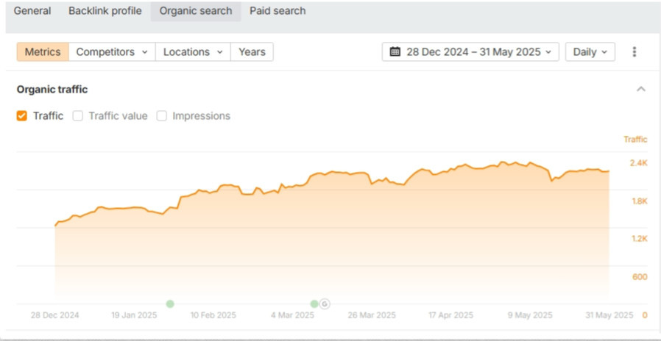Screen dimensions: 661x341
Task: Open the Competitors dropdown
Action: coord(112,52)
